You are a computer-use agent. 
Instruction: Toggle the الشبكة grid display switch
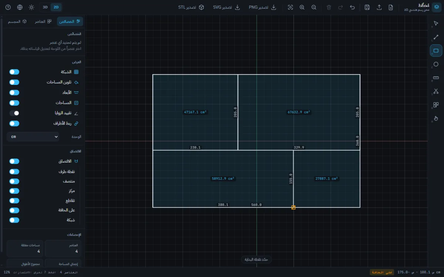14,72
